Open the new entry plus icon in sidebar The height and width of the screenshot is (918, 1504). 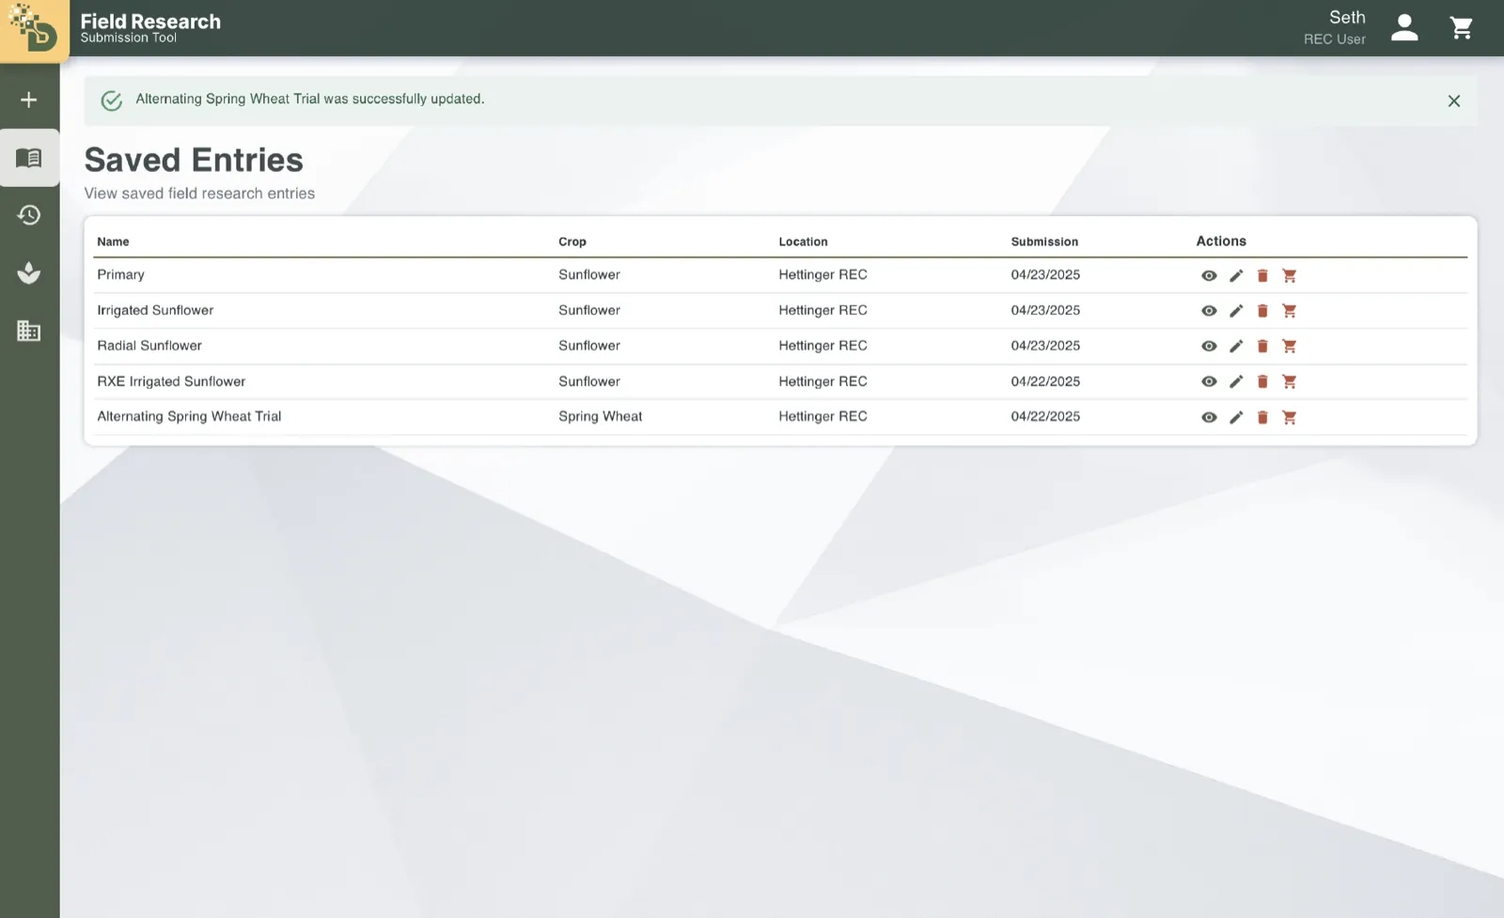point(29,100)
